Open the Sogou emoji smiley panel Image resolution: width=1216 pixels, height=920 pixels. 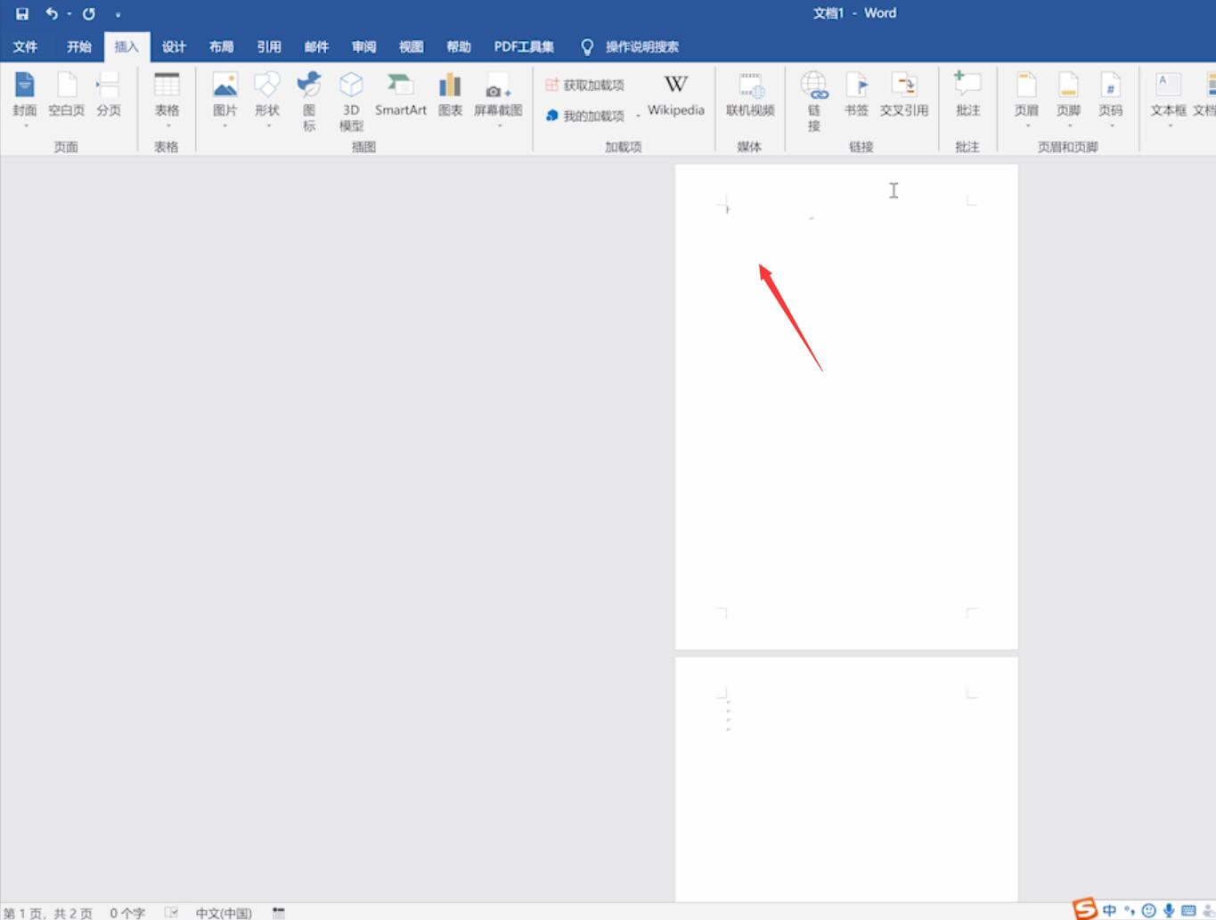pos(1149,910)
